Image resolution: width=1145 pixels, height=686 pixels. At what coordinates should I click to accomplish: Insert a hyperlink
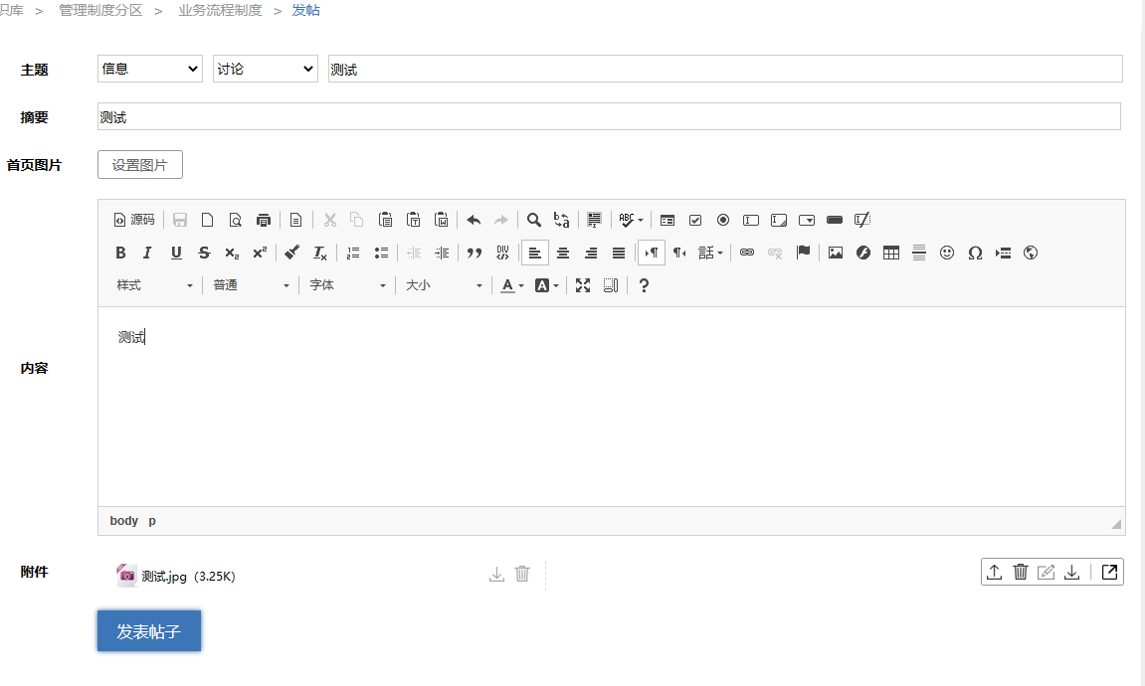click(x=747, y=253)
